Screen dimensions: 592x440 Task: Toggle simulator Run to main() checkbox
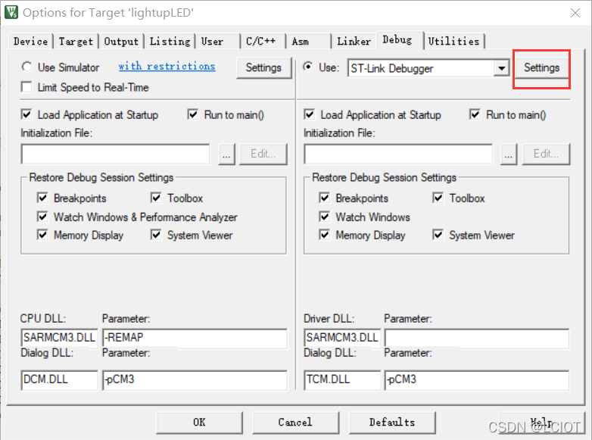click(x=193, y=114)
